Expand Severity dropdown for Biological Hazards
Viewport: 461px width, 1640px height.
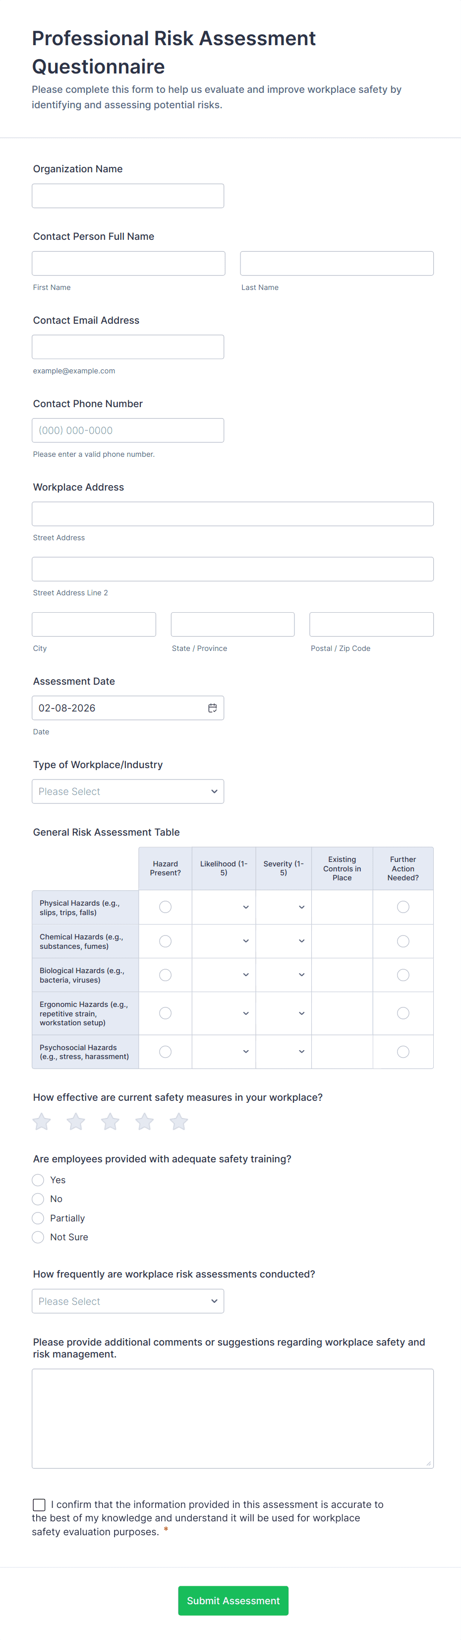click(x=284, y=975)
